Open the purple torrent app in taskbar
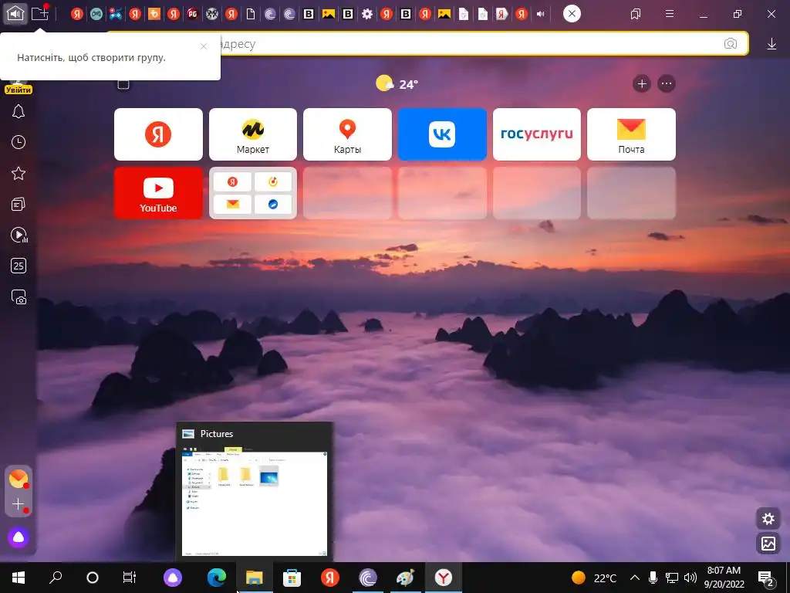This screenshot has height=593, width=790. [368, 578]
